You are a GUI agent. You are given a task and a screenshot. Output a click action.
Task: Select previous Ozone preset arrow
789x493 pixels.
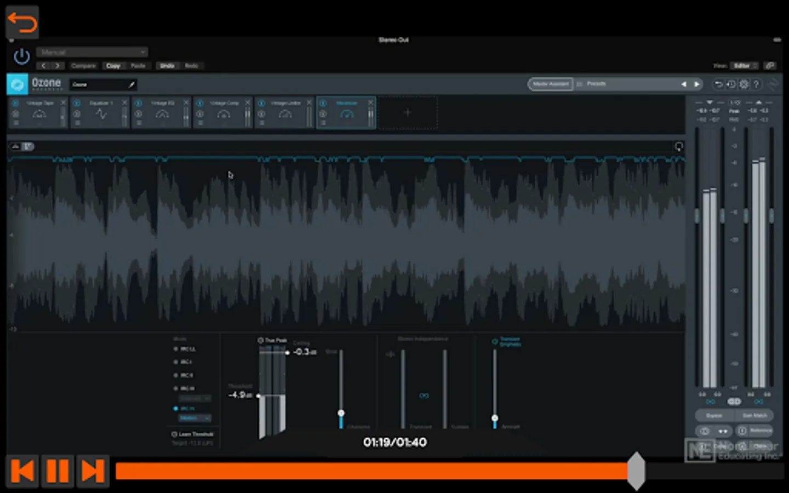tap(683, 84)
